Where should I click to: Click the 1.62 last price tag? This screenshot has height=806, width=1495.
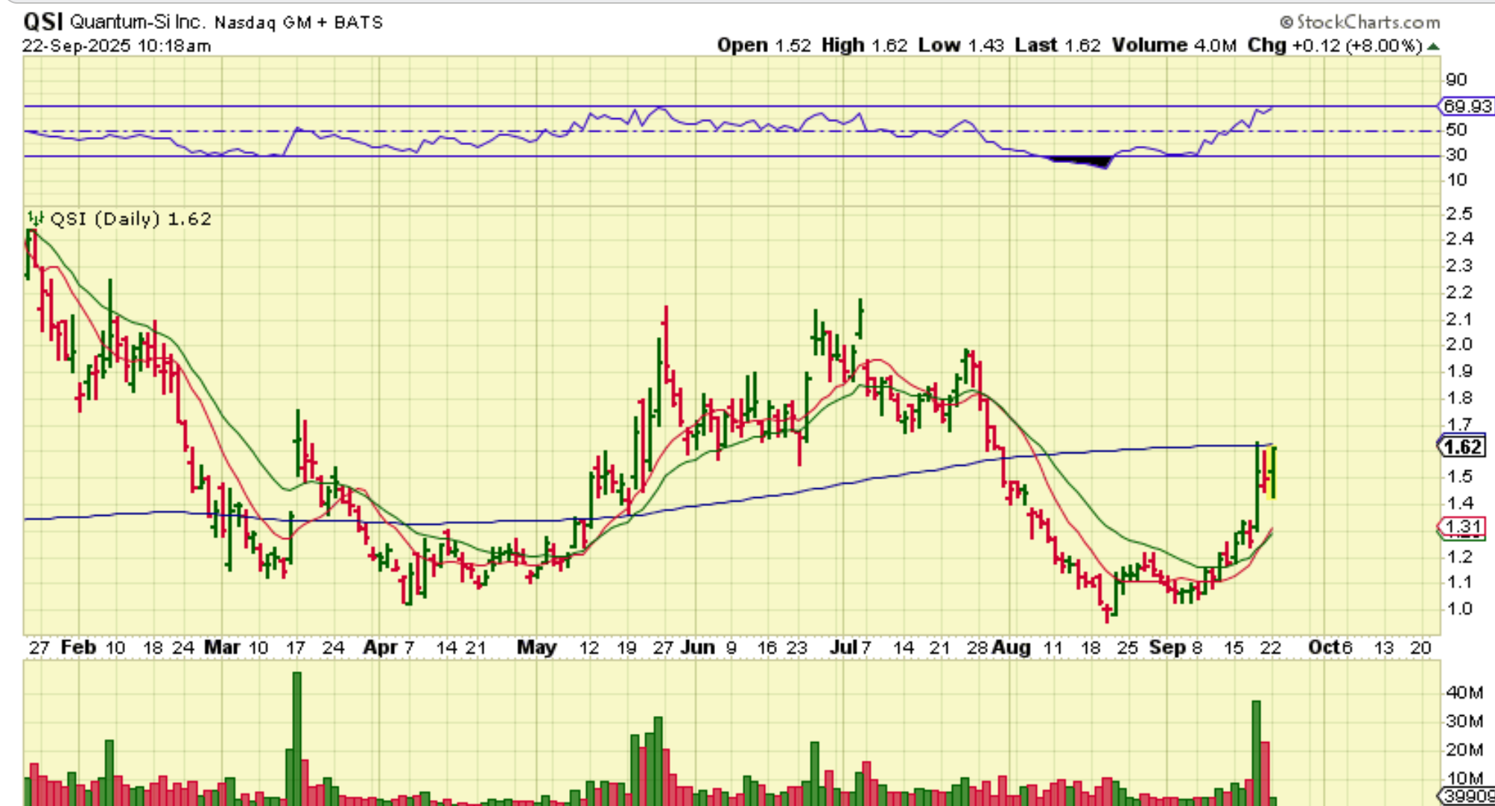pos(1461,447)
